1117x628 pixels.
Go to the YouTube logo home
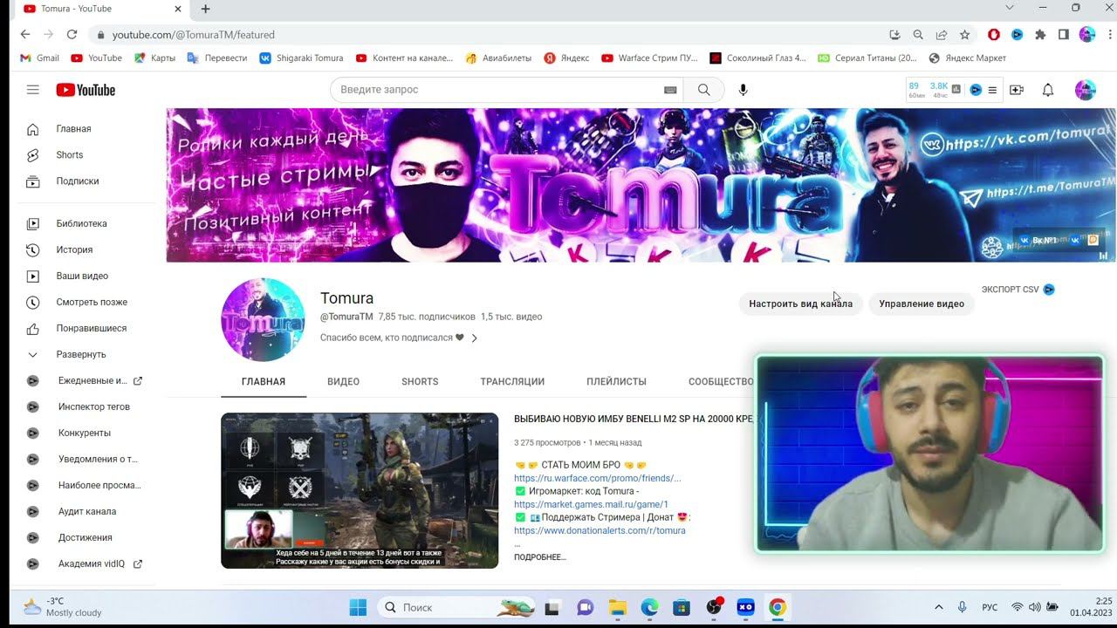coord(86,90)
